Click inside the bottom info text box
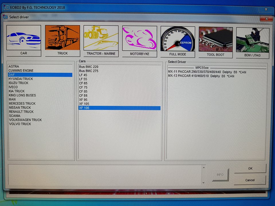This screenshot has width=275, height=206. [x=105, y=175]
